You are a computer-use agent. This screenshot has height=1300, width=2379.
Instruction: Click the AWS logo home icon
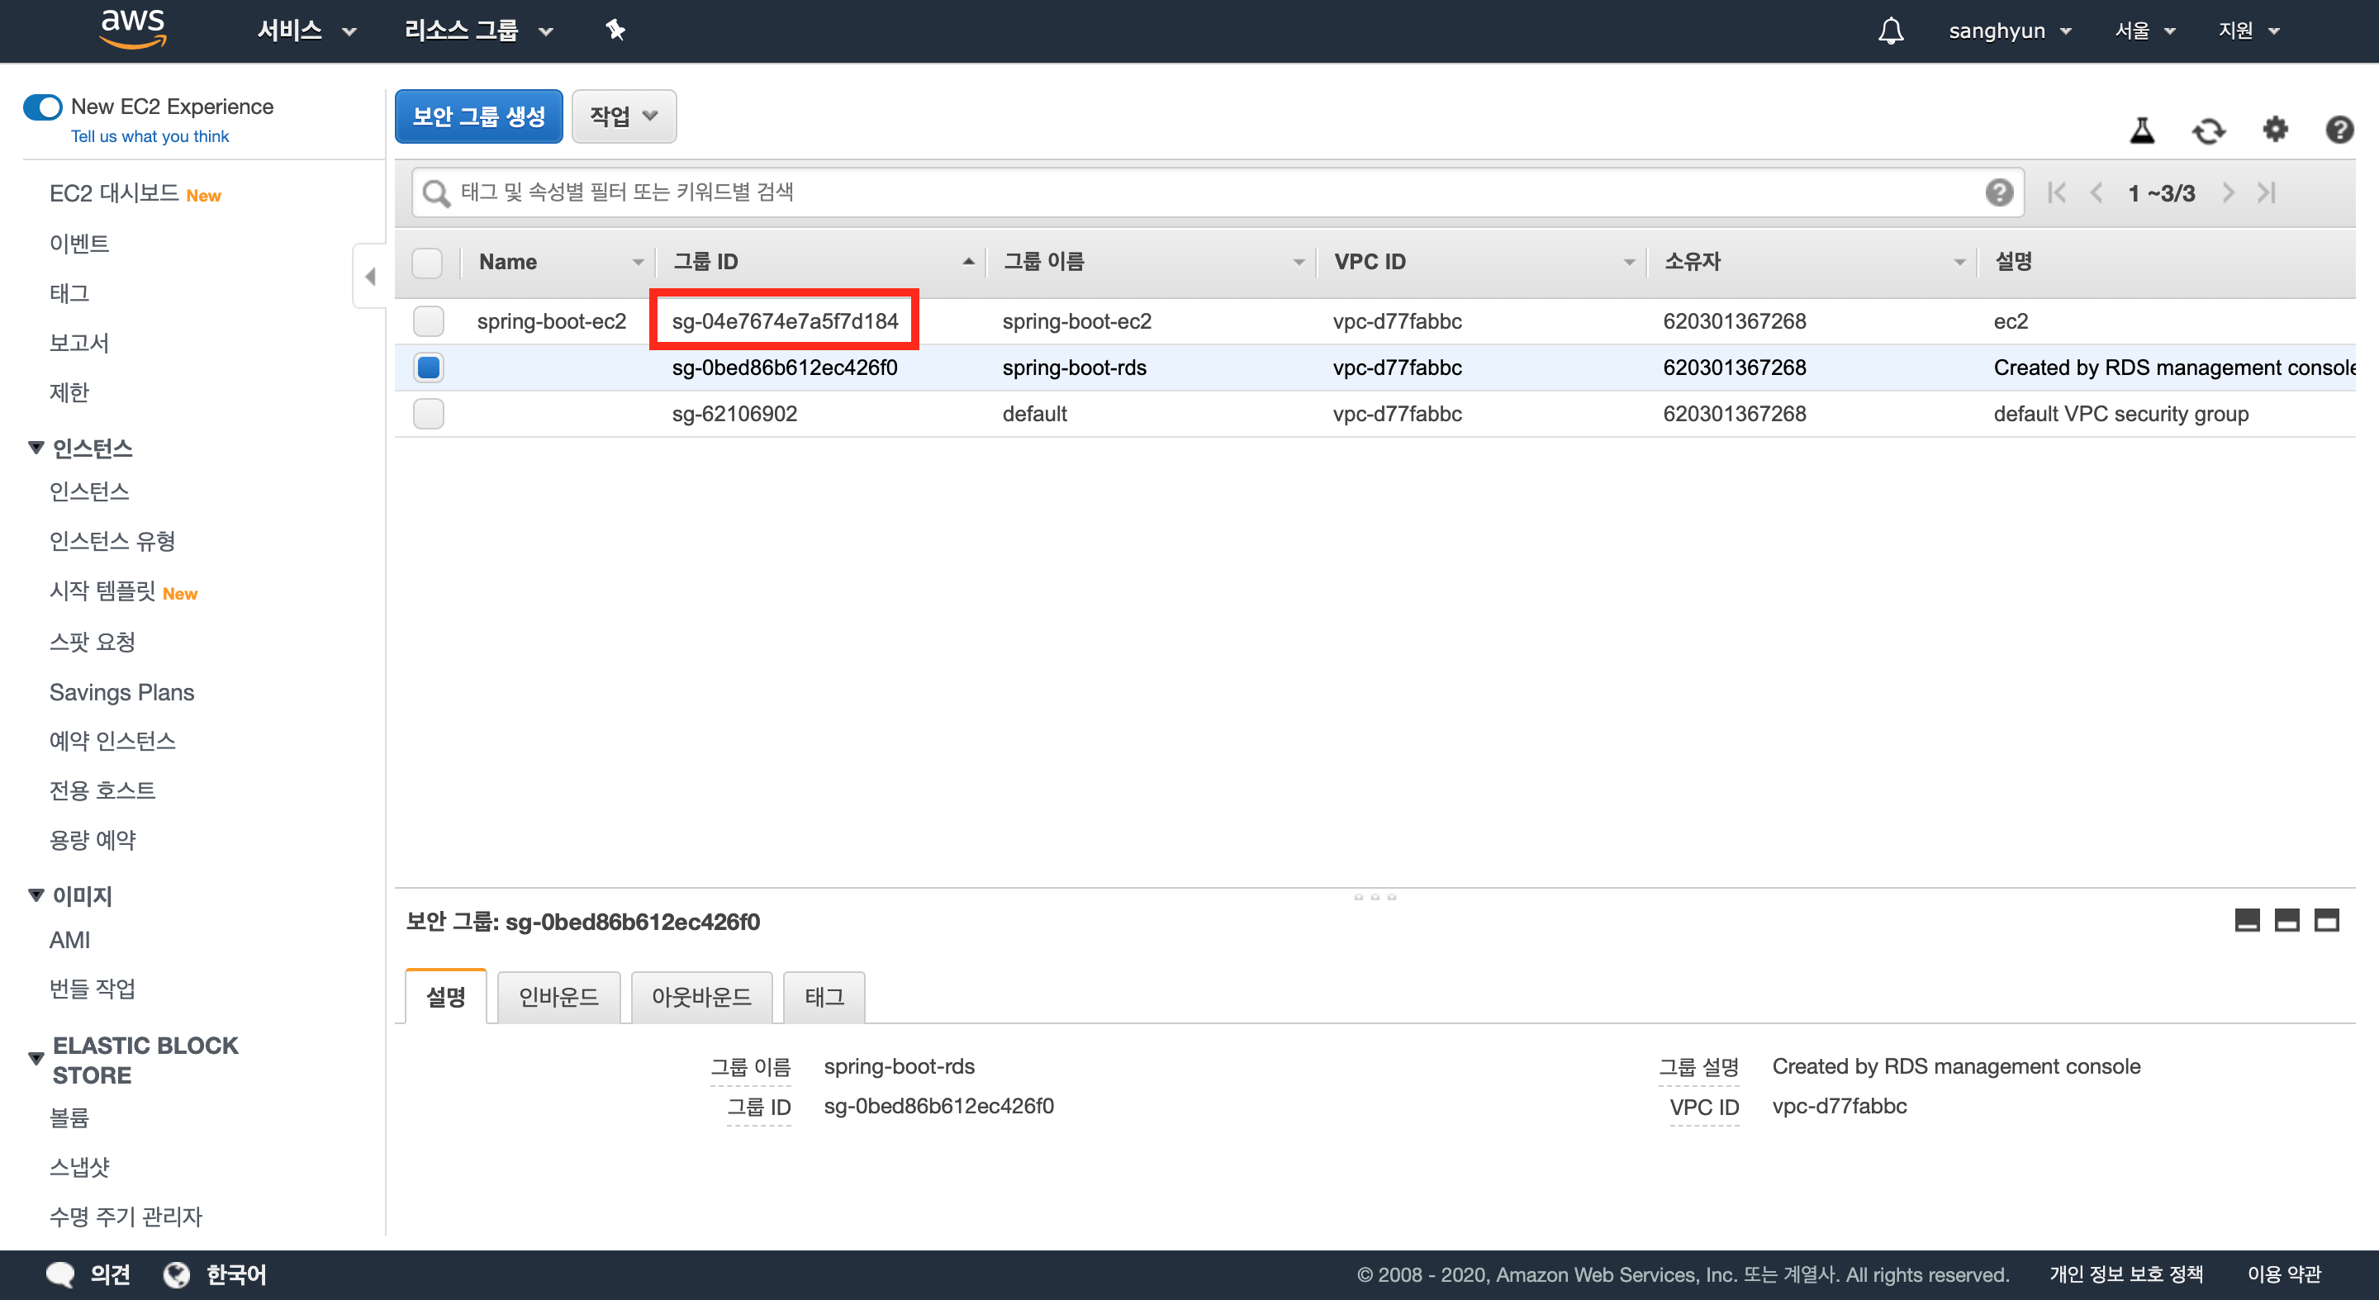coord(133,29)
